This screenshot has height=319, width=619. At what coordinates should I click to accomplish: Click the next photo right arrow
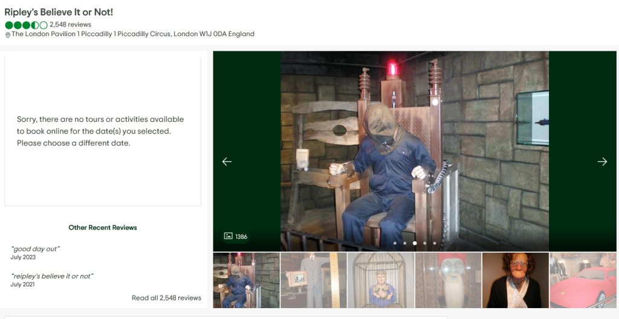602,162
